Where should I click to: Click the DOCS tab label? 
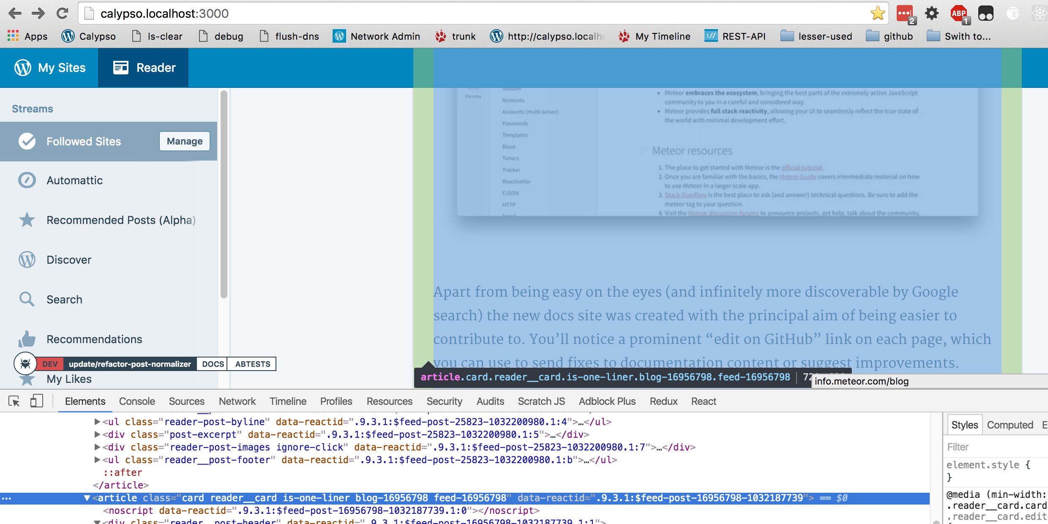click(213, 363)
